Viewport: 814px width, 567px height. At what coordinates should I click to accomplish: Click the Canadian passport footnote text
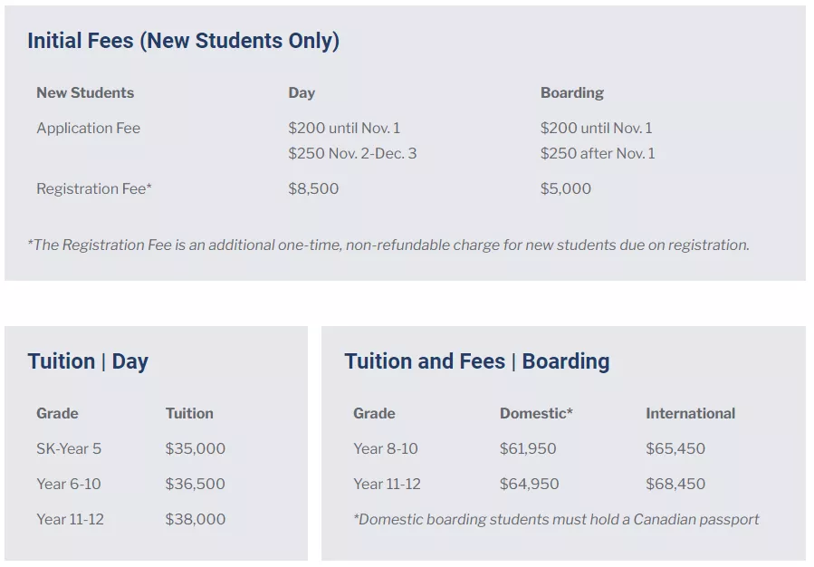coord(556,520)
